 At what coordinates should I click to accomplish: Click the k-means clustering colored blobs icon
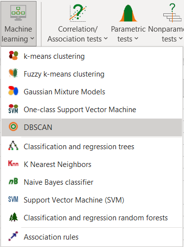(x=13, y=55)
